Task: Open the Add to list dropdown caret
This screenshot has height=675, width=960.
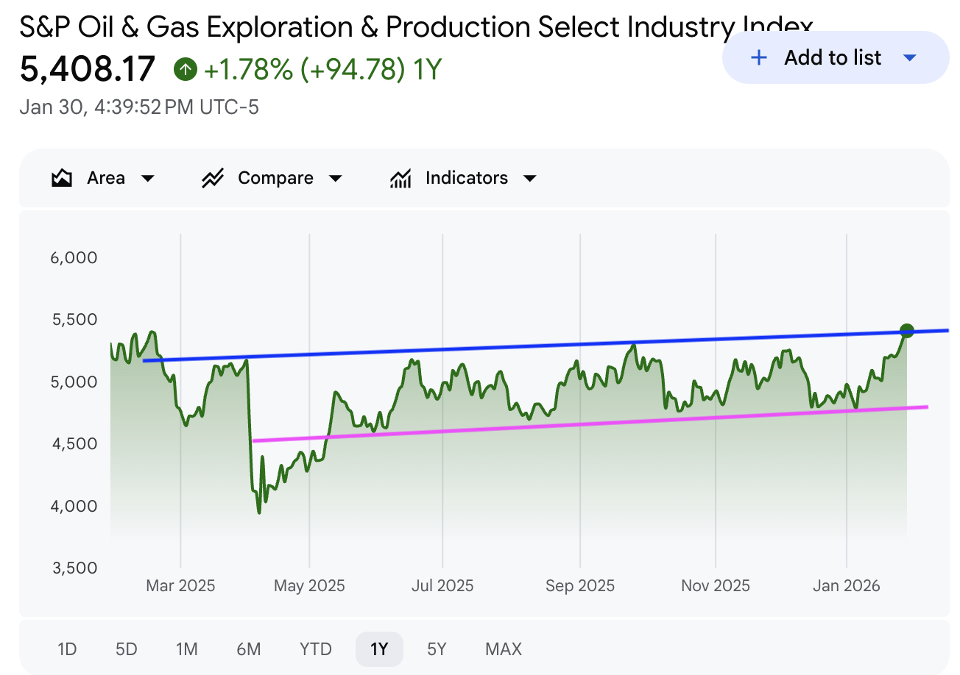Action: click(909, 57)
